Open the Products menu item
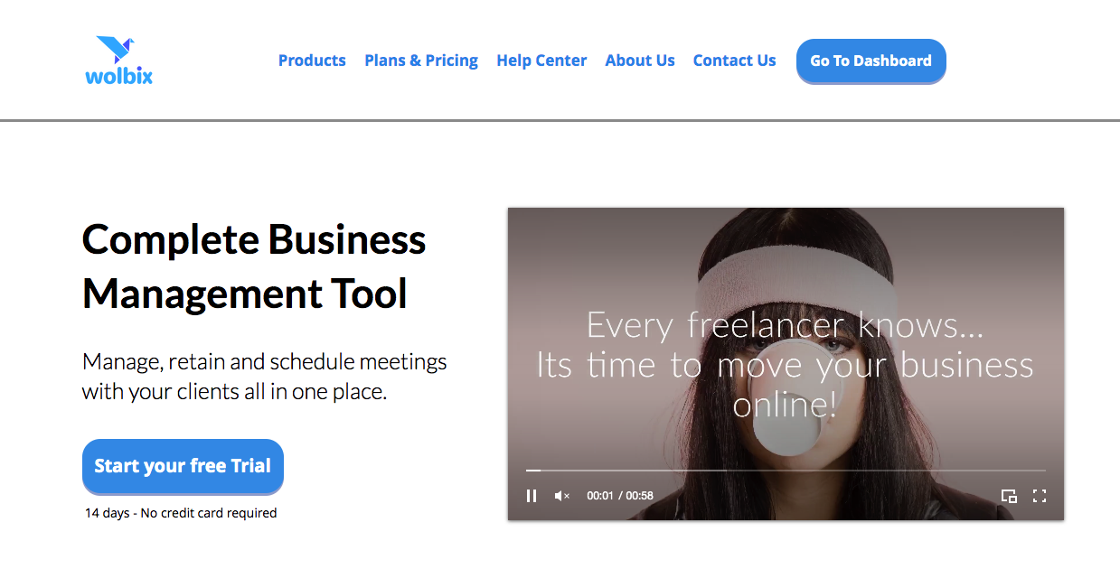1120x569 pixels. [312, 61]
